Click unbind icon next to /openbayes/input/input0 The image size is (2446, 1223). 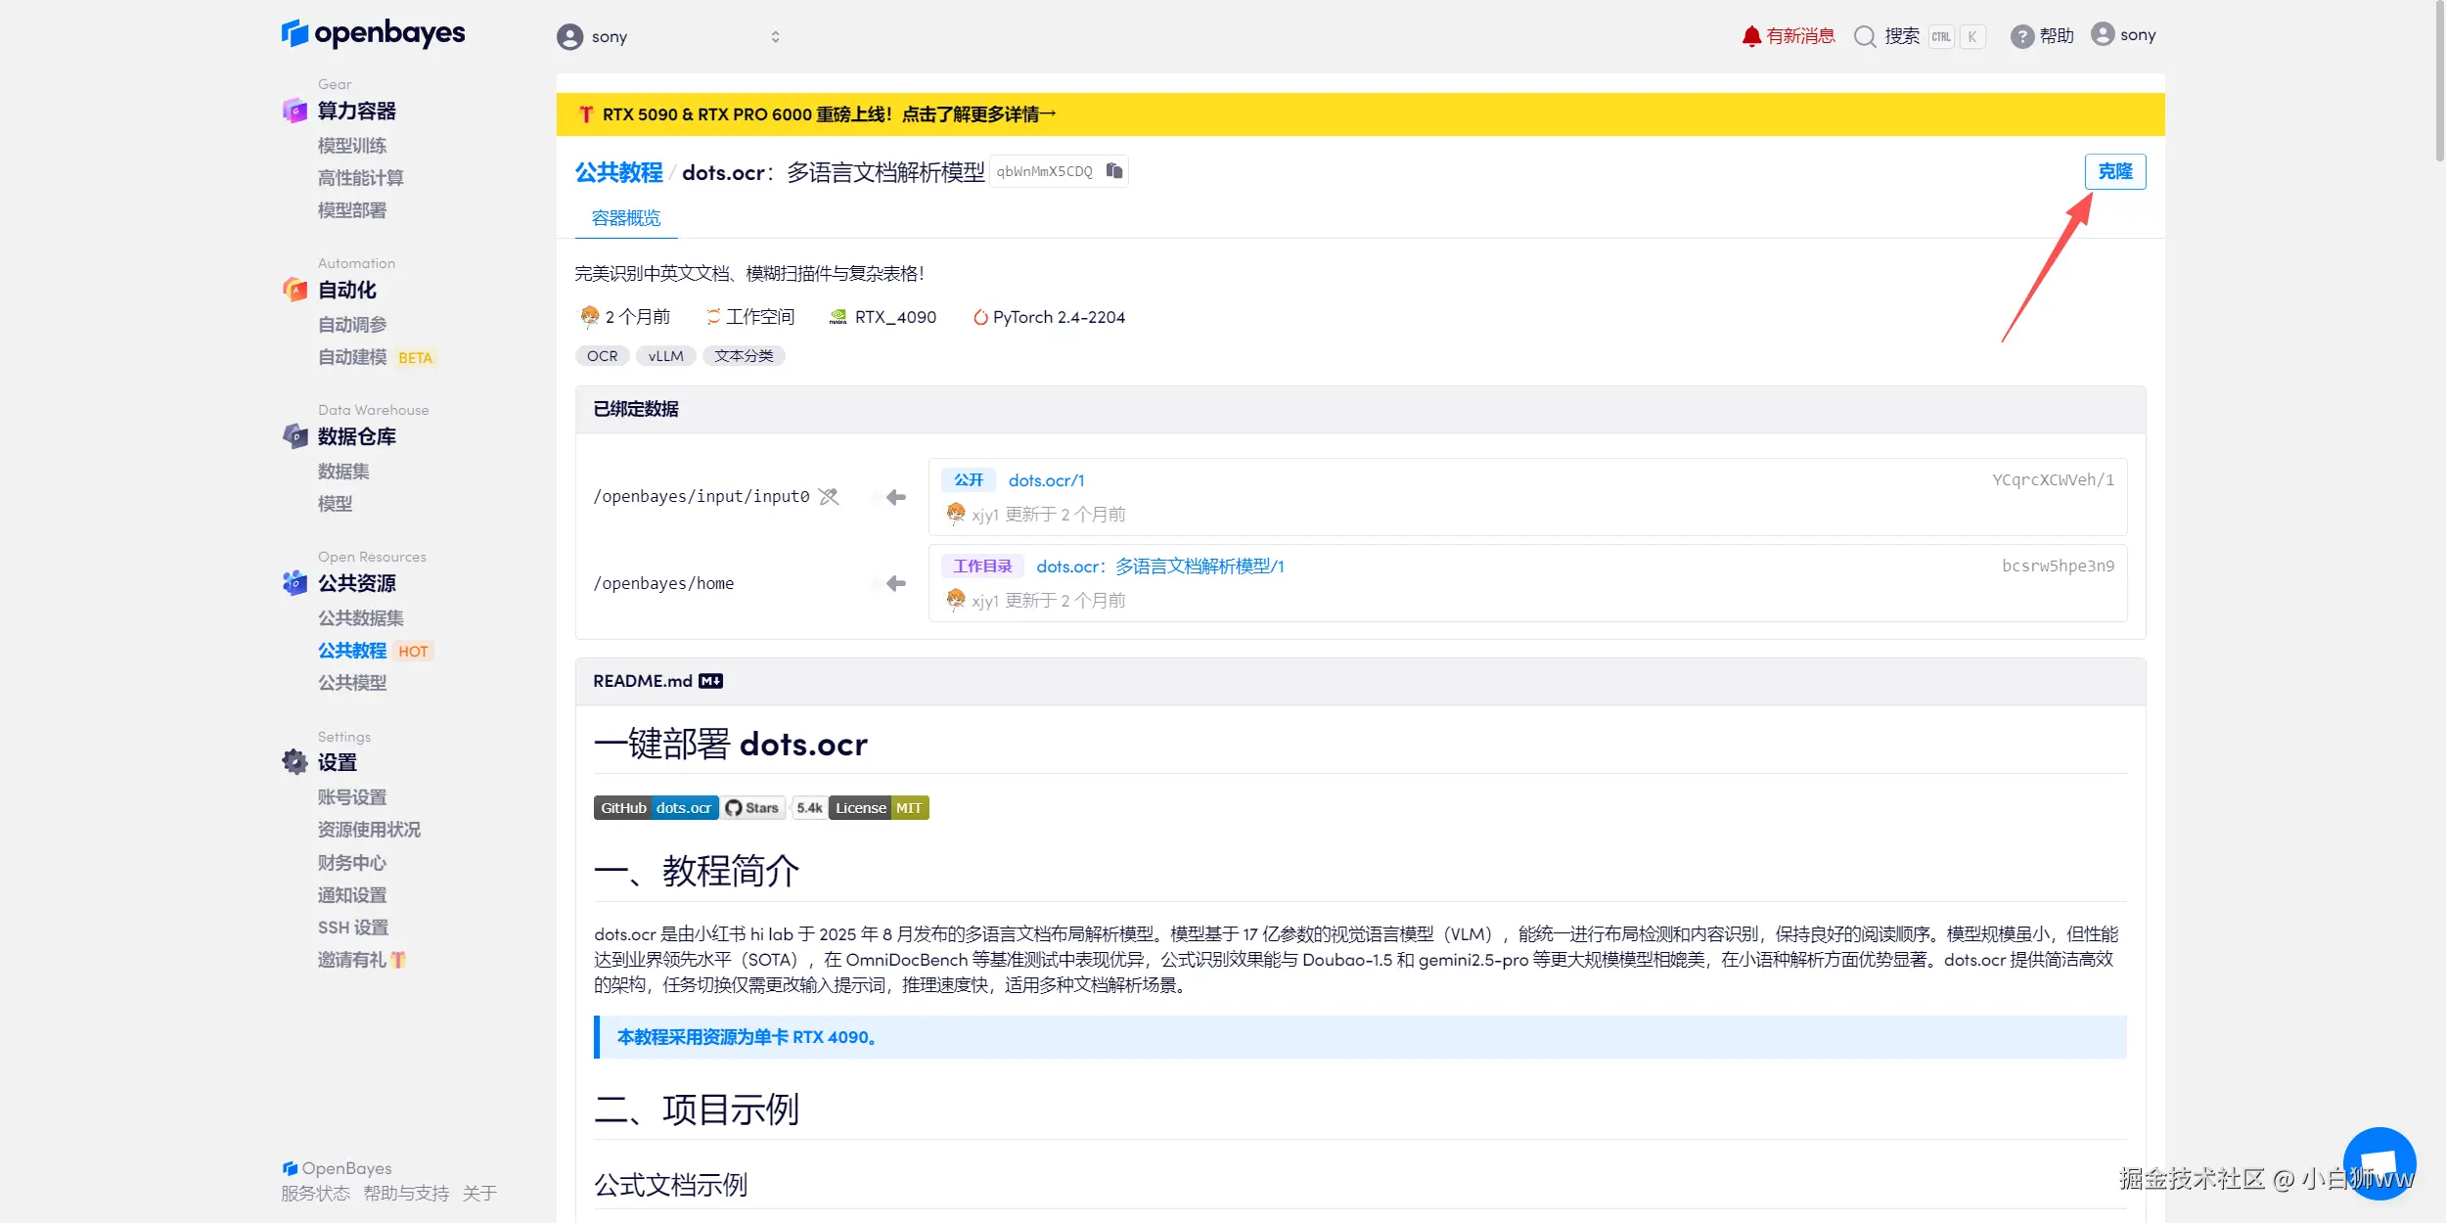pos(829,497)
